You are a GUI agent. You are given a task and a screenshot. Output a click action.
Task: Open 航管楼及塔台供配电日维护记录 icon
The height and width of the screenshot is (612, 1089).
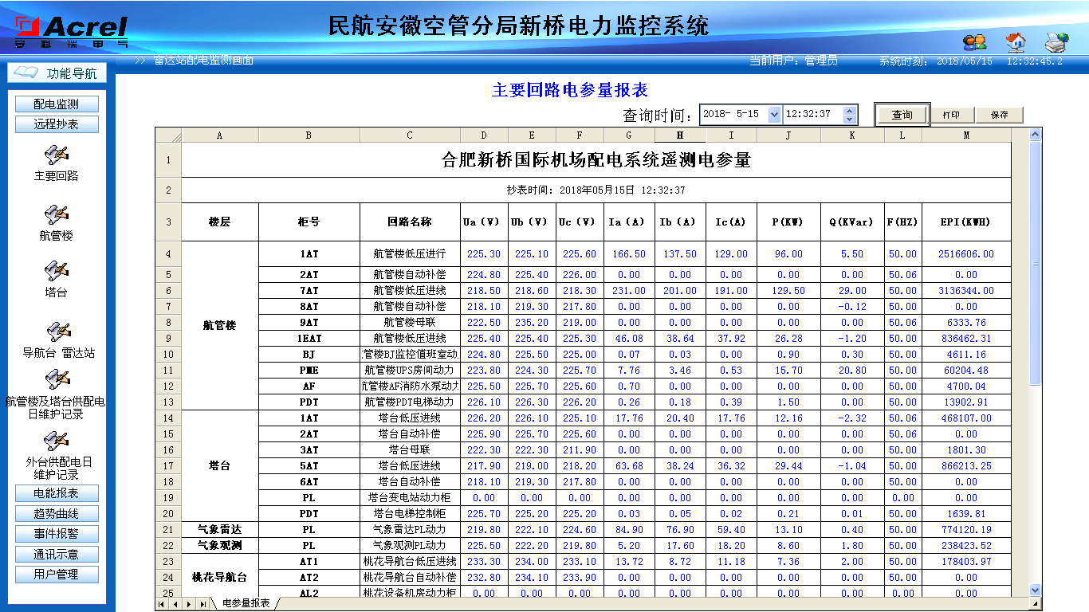(56, 378)
